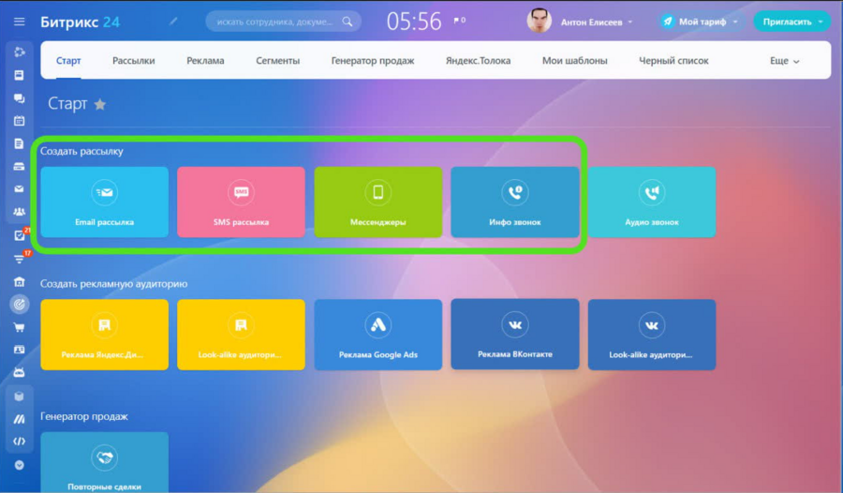The width and height of the screenshot is (843, 493).
Task: Open the cube box sidebar icon
Action: pos(20,396)
